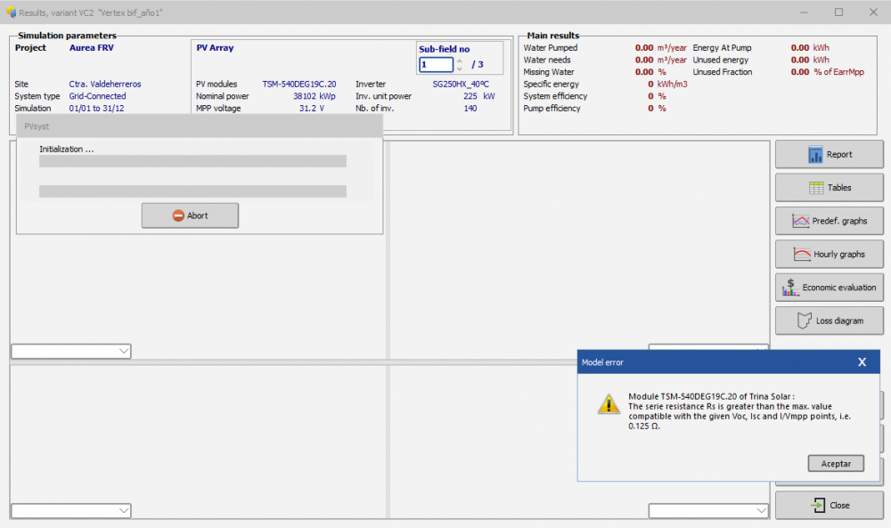
Task: Close the Results variant window
Action: pos(872,12)
